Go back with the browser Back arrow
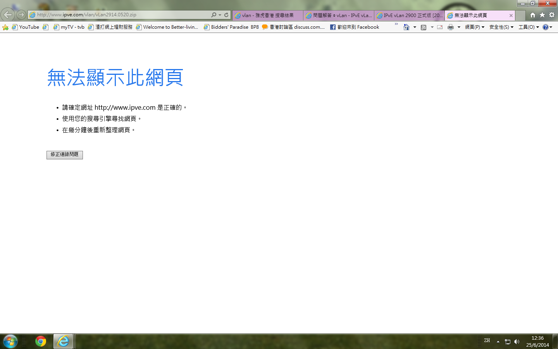This screenshot has width=558, height=349. pyautogui.click(x=8, y=15)
